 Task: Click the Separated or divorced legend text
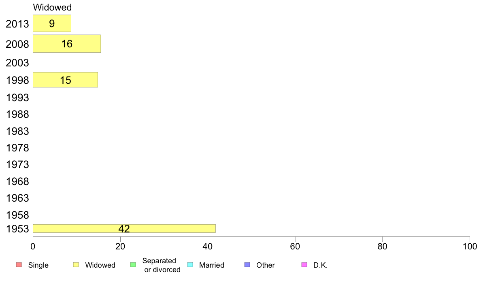coord(162,265)
